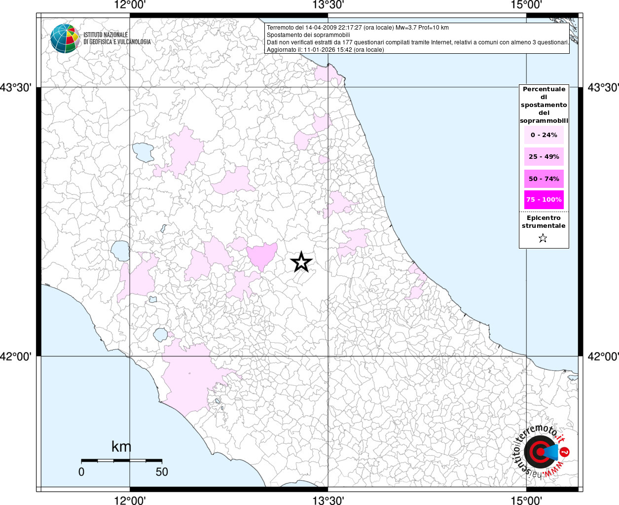Click the 'Aggiornato il' update timestamp line

click(x=325, y=50)
